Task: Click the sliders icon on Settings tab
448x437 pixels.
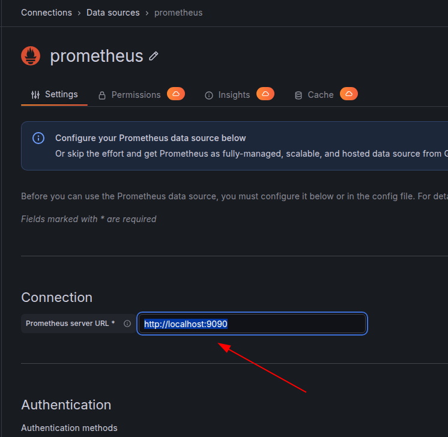Action: [35, 94]
